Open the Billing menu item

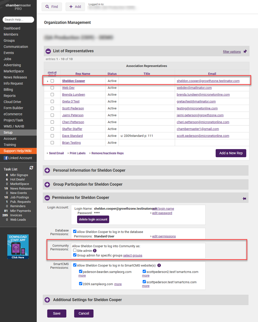click(8, 90)
